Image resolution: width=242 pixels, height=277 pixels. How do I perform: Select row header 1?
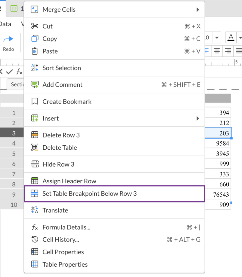(12, 113)
